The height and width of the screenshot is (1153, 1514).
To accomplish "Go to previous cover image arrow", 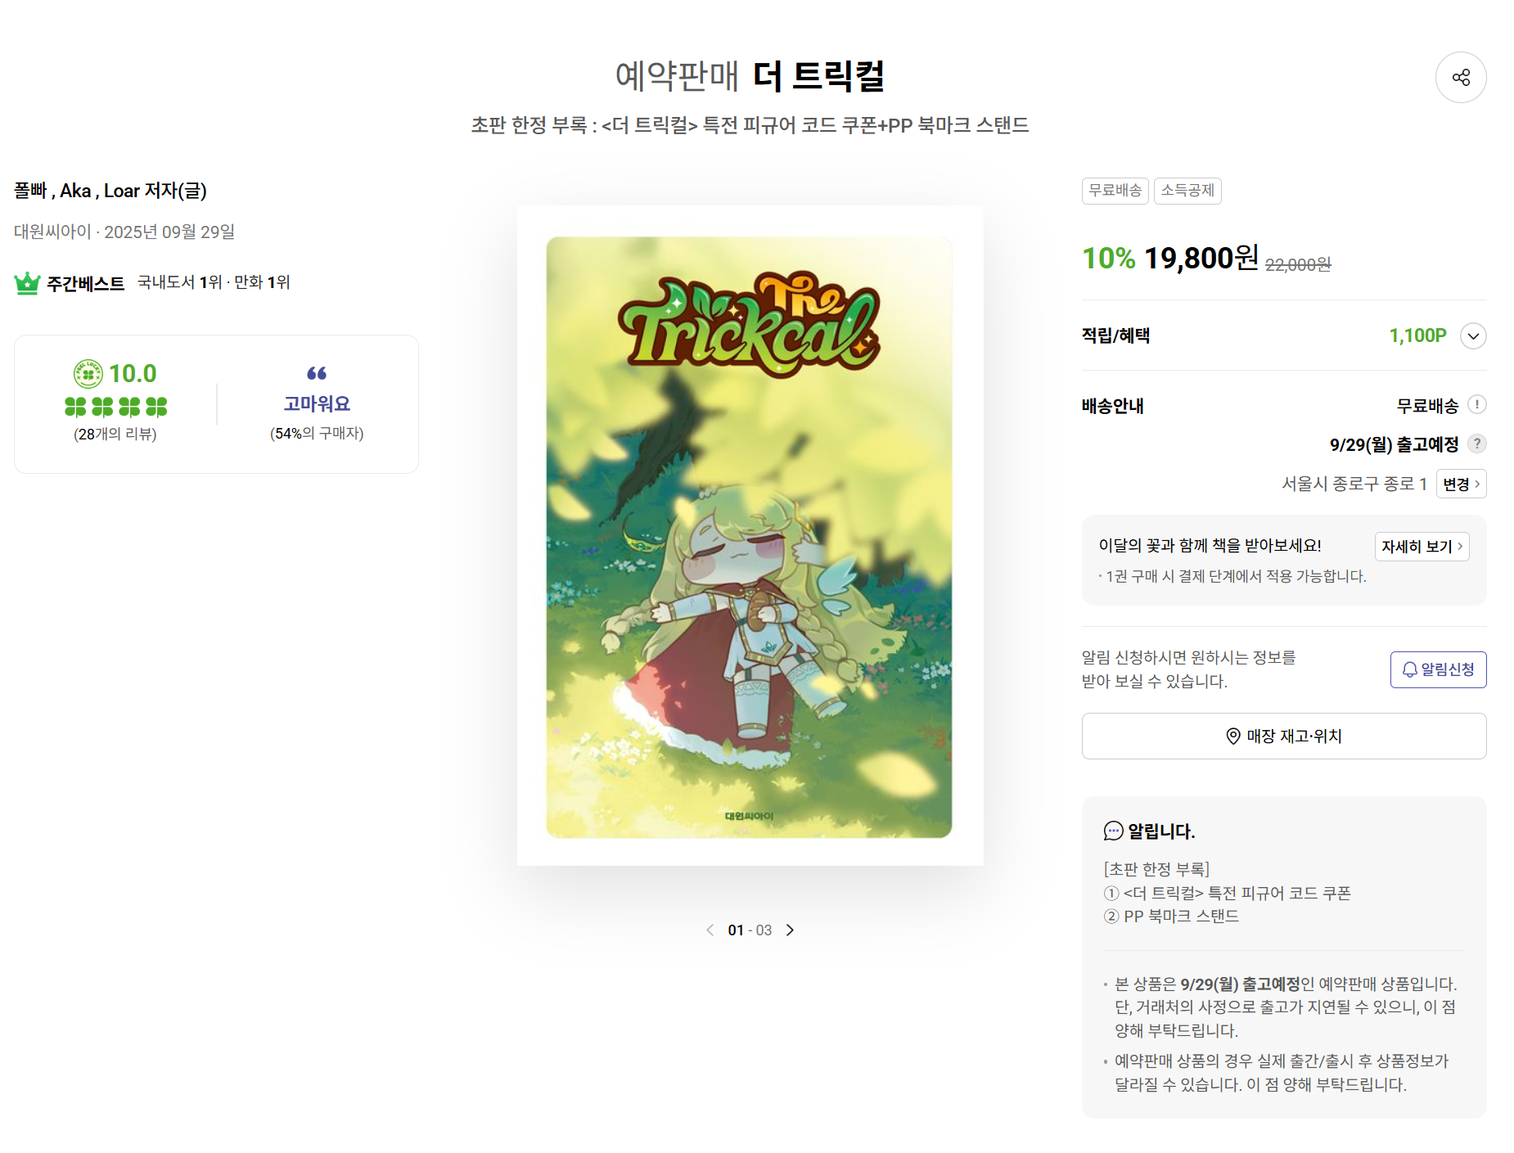I will pyautogui.click(x=710, y=930).
